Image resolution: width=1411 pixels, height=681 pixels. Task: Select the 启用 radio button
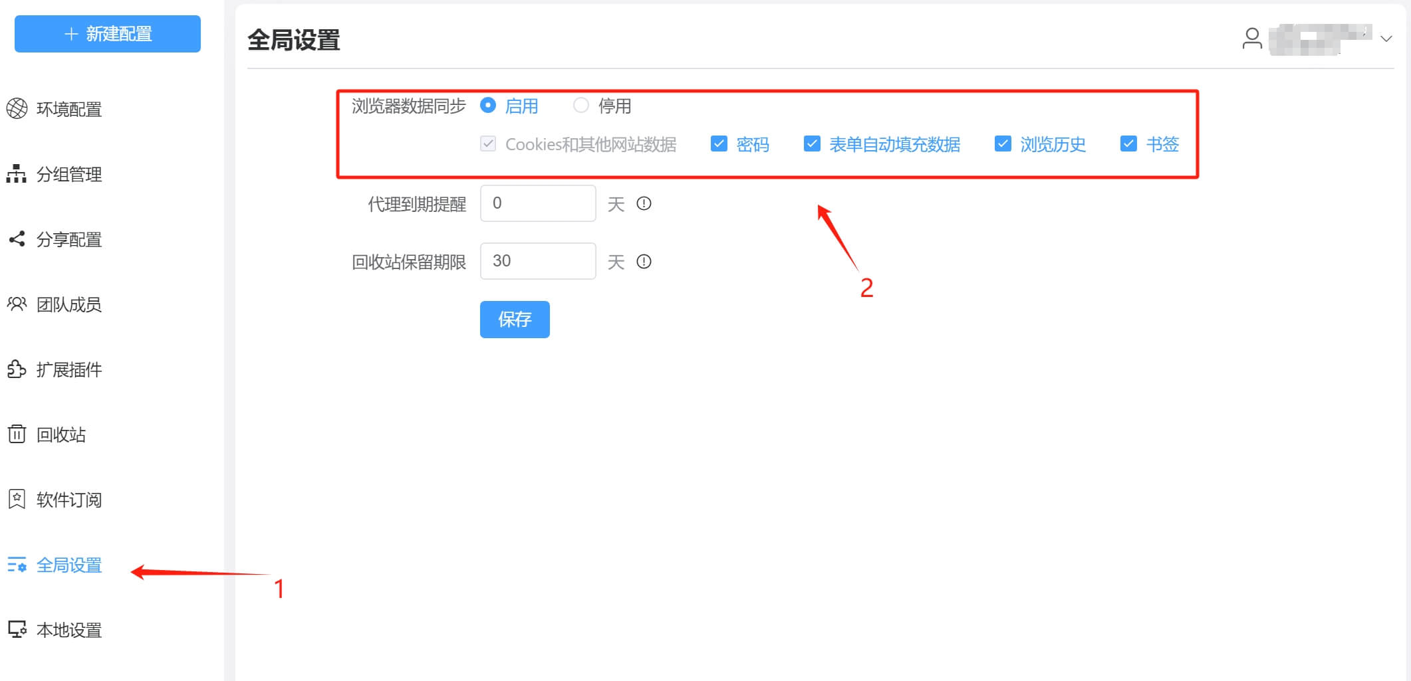click(488, 105)
